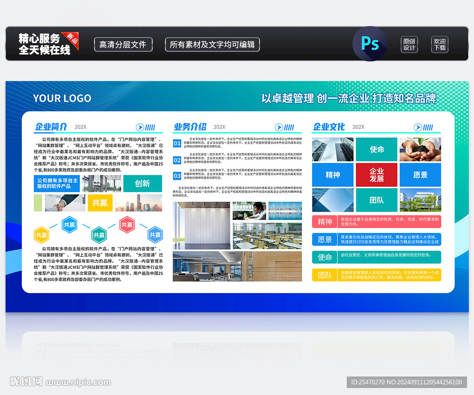The height and width of the screenshot is (395, 474).
Task: Select the 01 numbered marker
Action: pos(177,144)
